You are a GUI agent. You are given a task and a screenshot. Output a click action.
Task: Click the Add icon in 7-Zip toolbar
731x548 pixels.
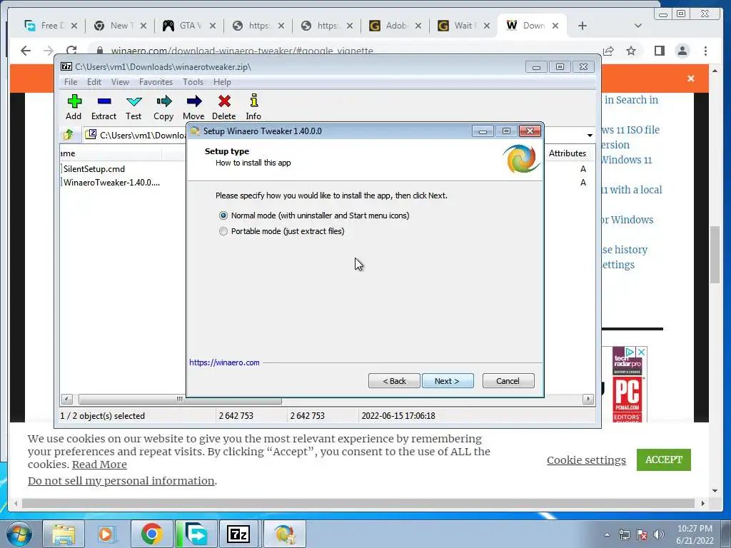coord(74,101)
